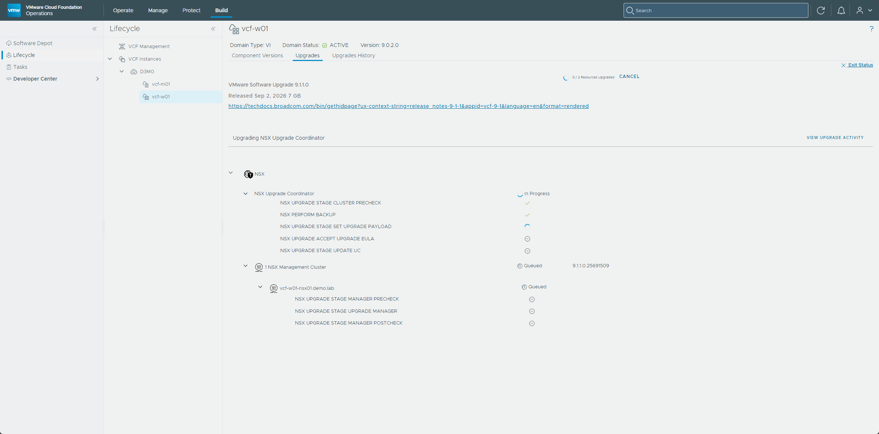Collapse the NSX Upgrade Coordinator steps

point(245,193)
